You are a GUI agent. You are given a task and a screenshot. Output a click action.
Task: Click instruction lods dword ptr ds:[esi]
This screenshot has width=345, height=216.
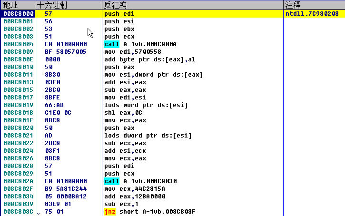148,136
